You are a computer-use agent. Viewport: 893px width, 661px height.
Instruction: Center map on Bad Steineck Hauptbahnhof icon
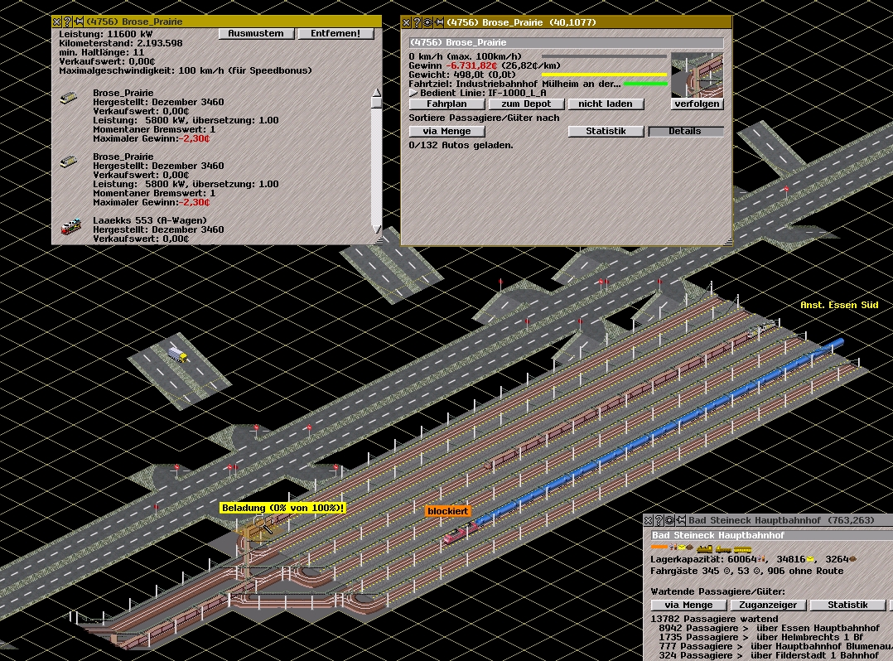tap(670, 520)
